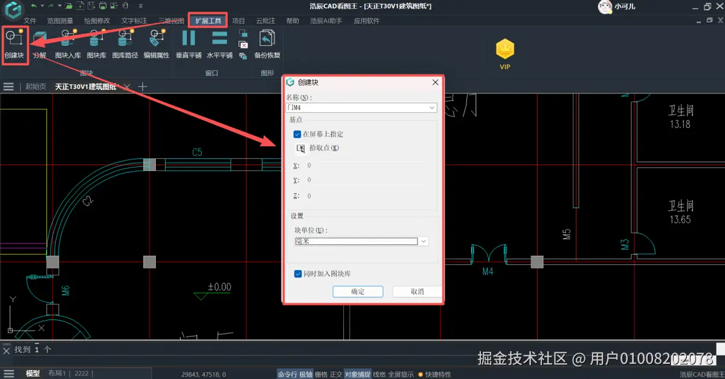725x379 pixels.
Task: Switch to the 绘图修改 tab
Action: 97,21
